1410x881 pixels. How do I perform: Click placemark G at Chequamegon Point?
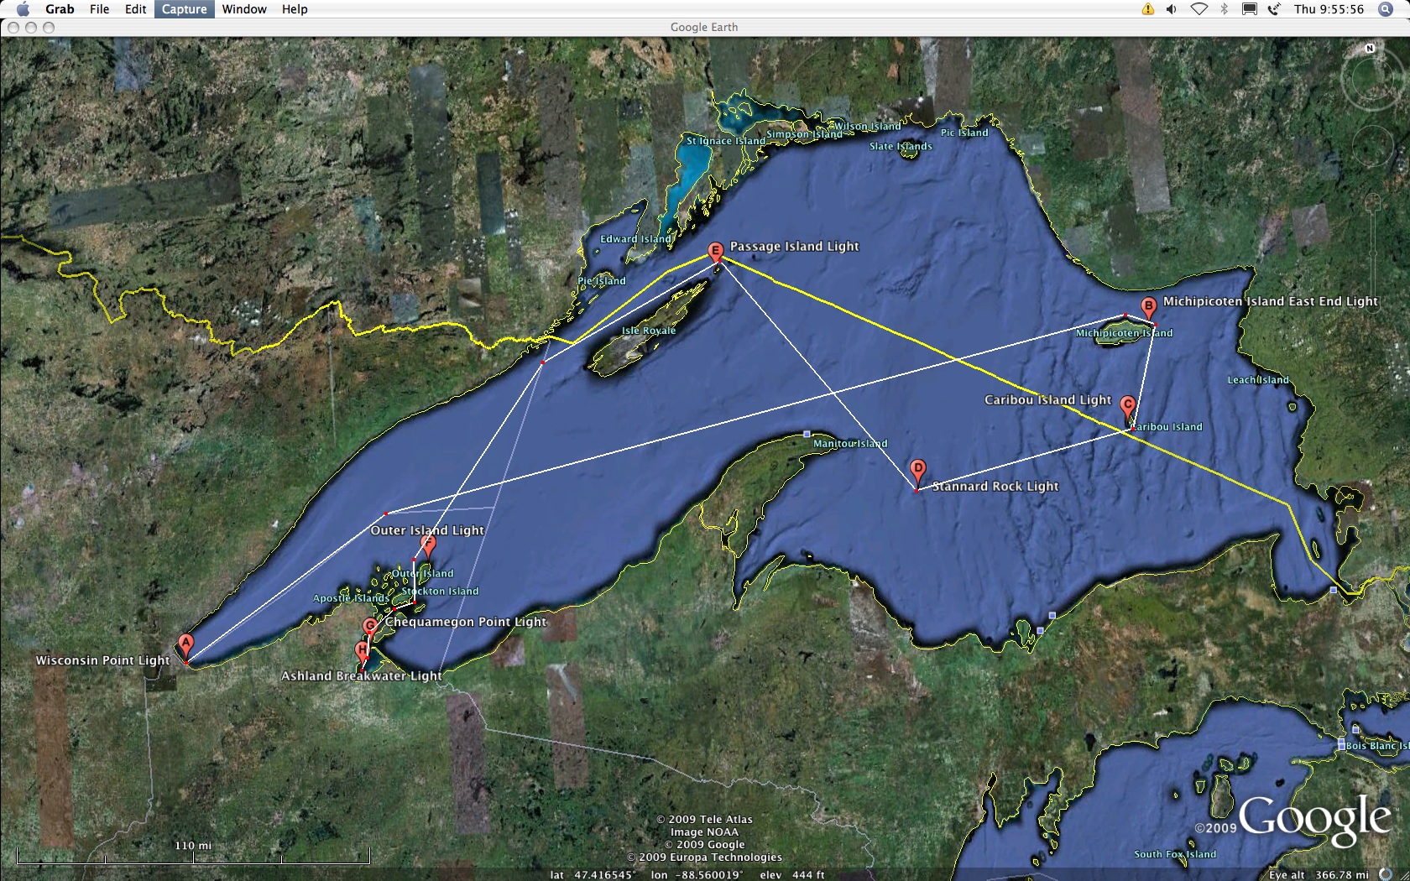pyautogui.click(x=370, y=628)
